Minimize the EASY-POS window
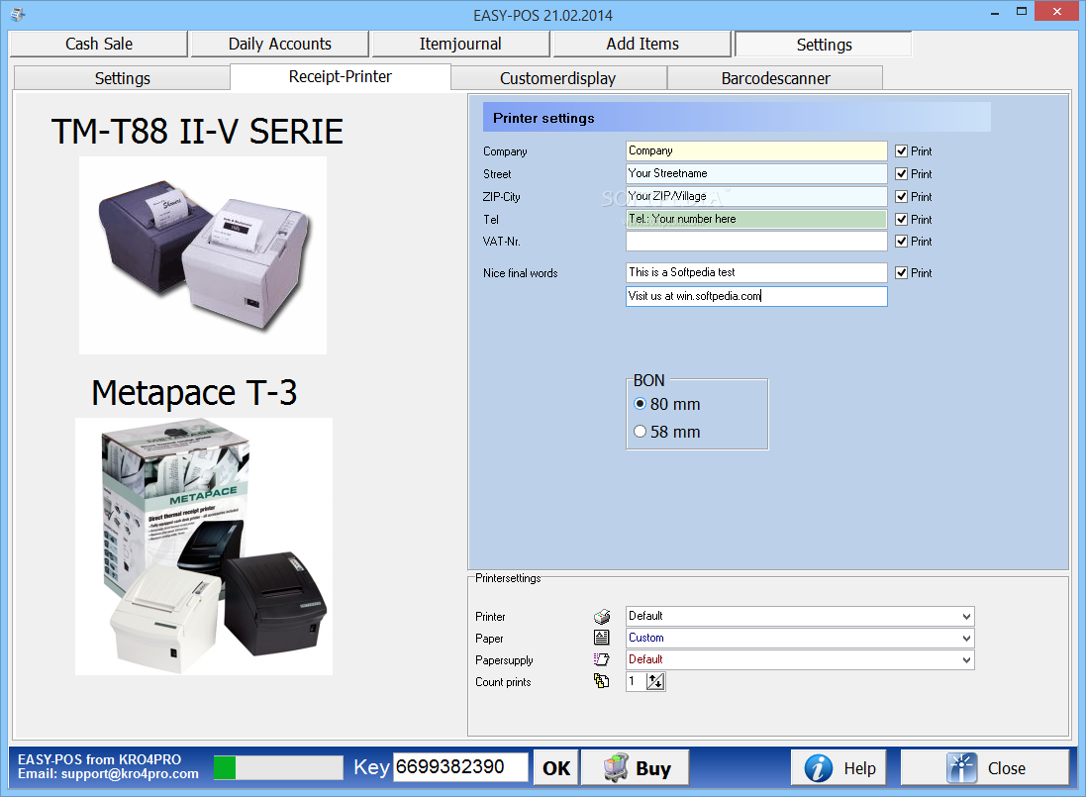1086x797 pixels. [x=995, y=13]
